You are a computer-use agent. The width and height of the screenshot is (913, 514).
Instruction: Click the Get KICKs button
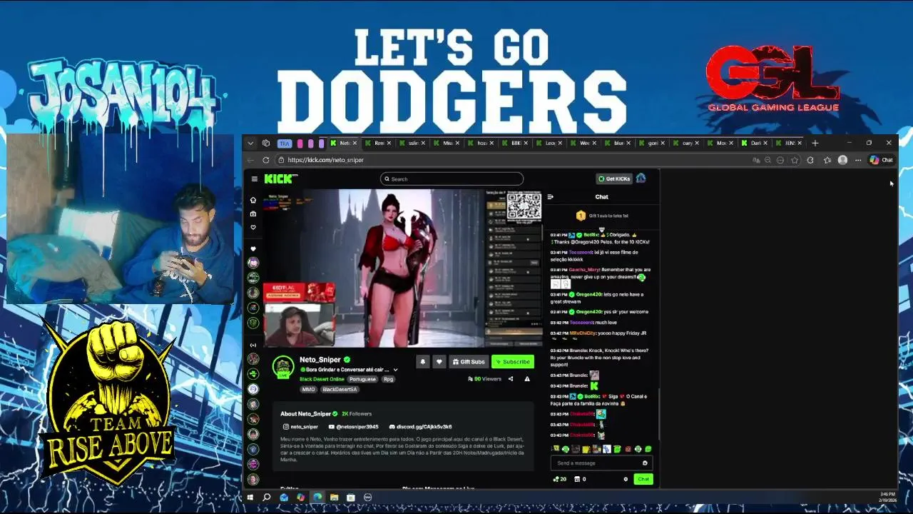tap(614, 178)
